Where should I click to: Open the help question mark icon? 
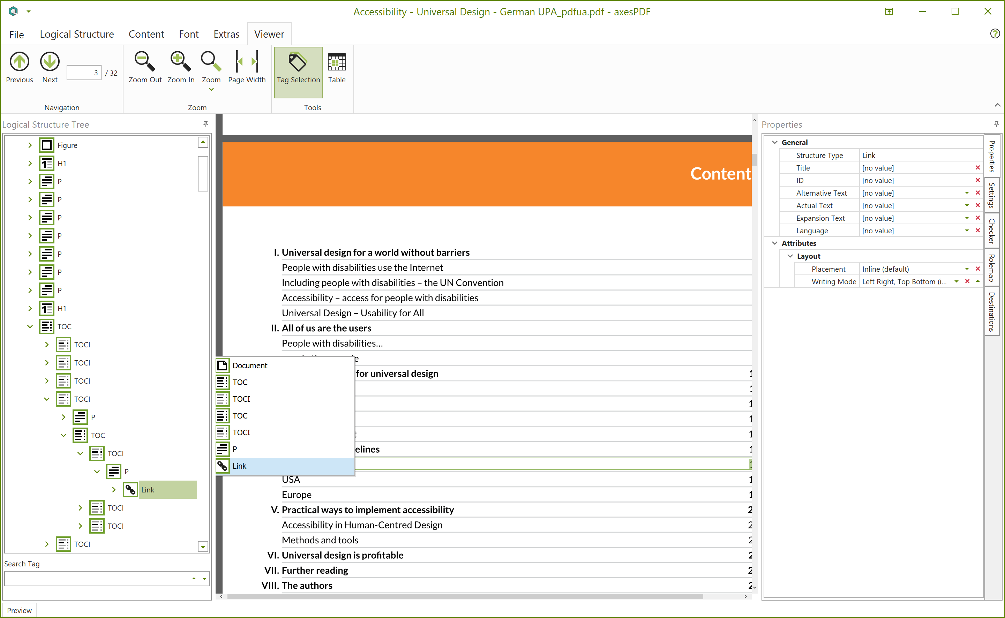pyautogui.click(x=995, y=33)
